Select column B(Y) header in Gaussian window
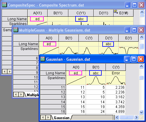The width and height of the screenshot is (146, 122). coord(96,67)
